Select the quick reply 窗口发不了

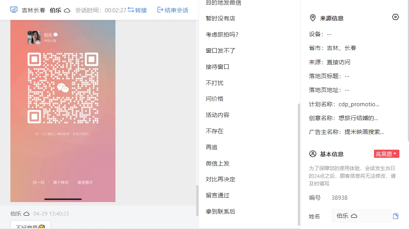[x=220, y=50]
